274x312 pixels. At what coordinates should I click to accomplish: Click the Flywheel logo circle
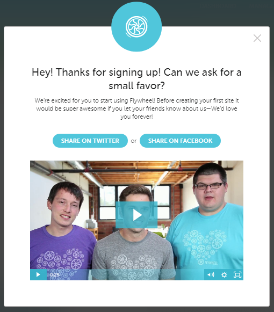coord(136,27)
